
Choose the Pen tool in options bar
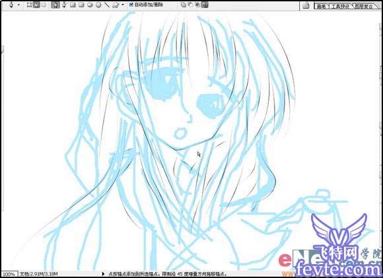pos(55,5)
